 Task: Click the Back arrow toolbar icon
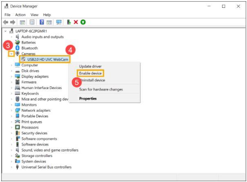tap(6, 22)
